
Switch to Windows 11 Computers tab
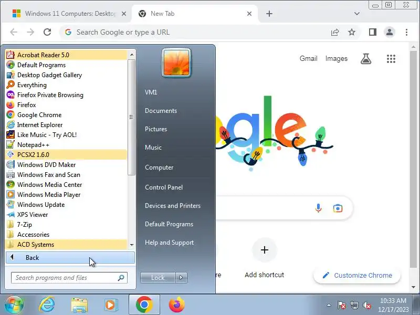pyautogui.click(x=70, y=14)
